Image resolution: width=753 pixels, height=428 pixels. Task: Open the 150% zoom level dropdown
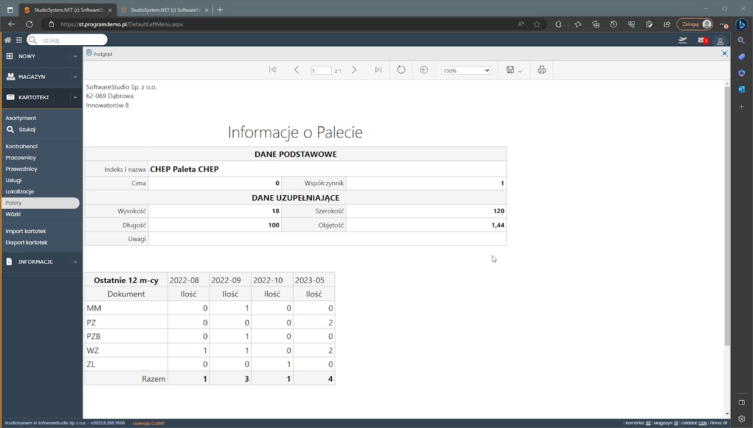pyautogui.click(x=466, y=71)
